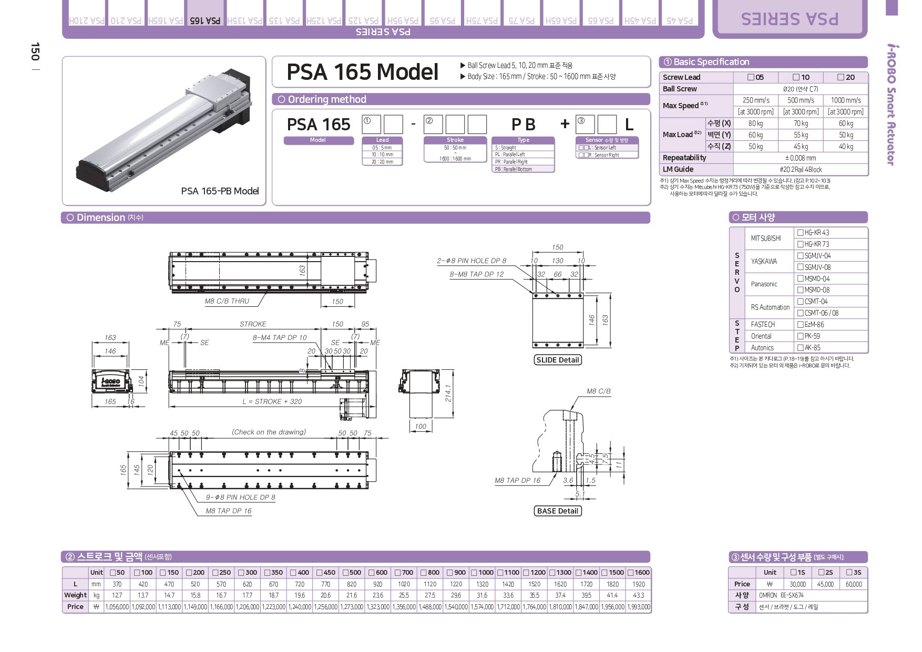Open the PSA 135 tab
This screenshot has width=922, height=652.
pos(284,14)
